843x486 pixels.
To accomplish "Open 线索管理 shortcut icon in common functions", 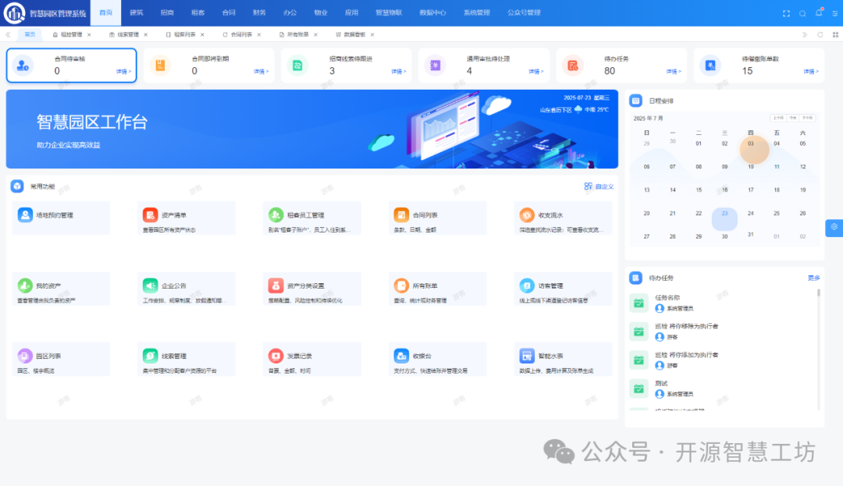I will click(x=150, y=356).
